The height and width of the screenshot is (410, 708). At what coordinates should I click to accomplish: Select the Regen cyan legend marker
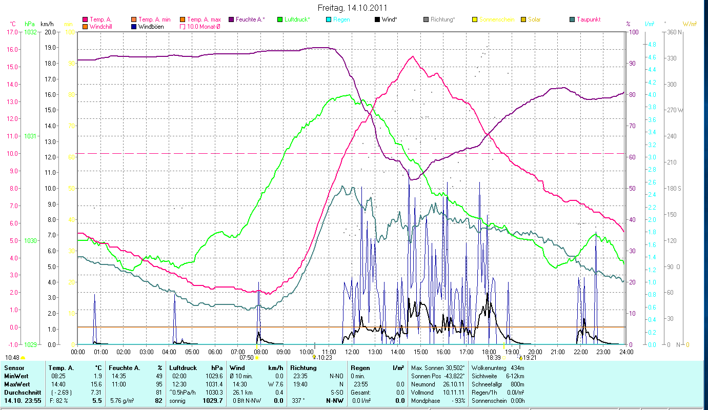pos(329,19)
